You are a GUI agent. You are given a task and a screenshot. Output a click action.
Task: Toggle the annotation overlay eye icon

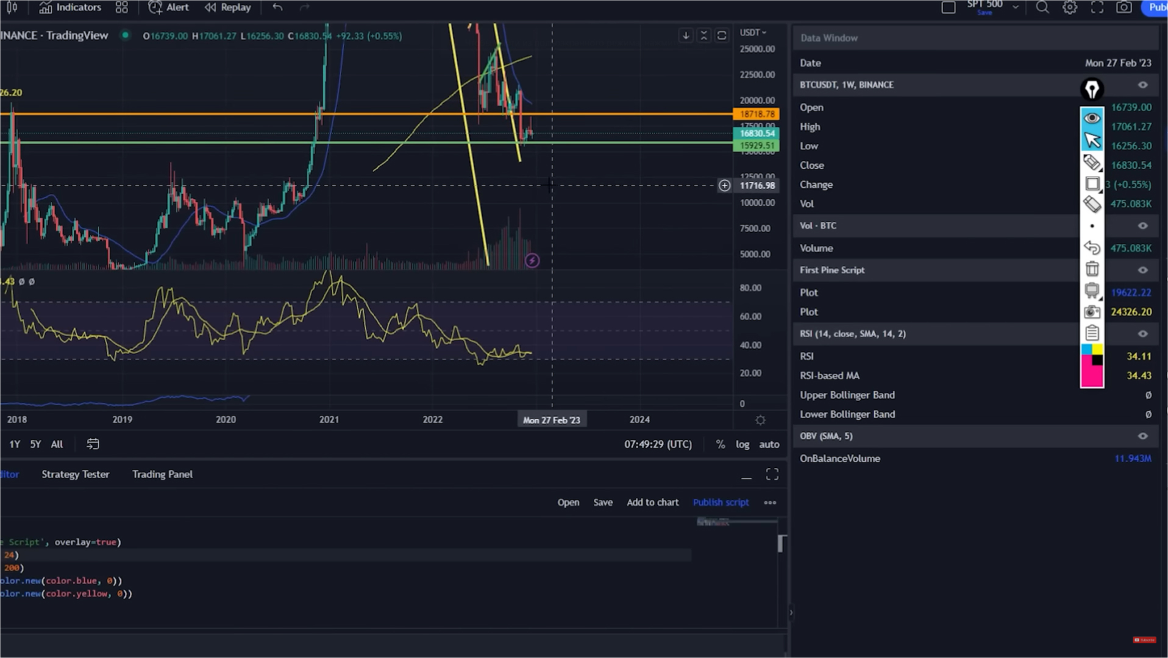click(x=1092, y=118)
